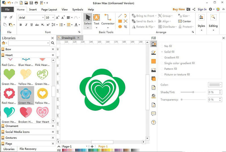Select the Connector tool
The height and width of the screenshot is (152, 226).
pyautogui.click(x=108, y=19)
